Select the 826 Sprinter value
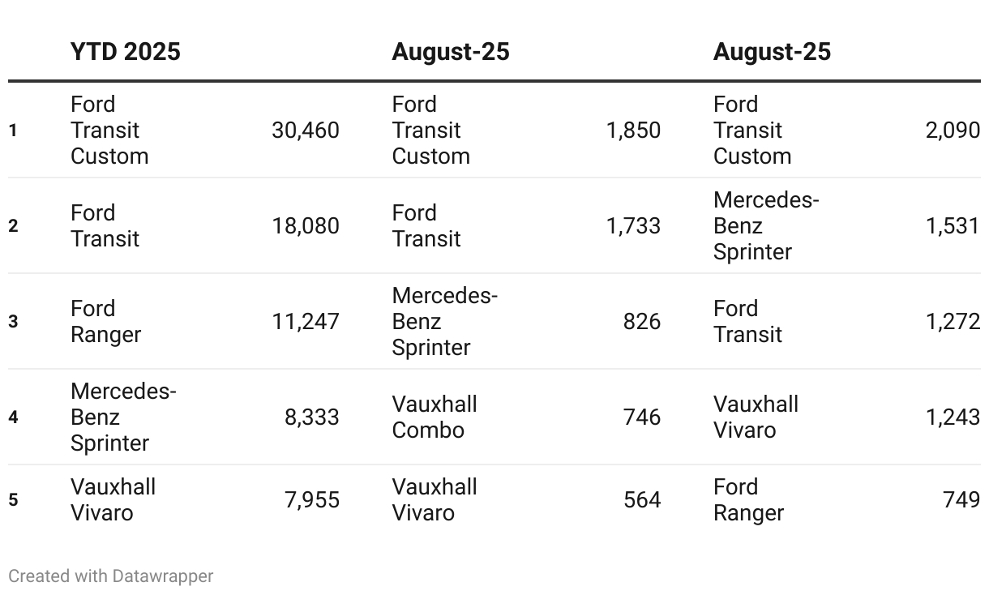This screenshot has width=989, height=595. click(x=642, y=322)
